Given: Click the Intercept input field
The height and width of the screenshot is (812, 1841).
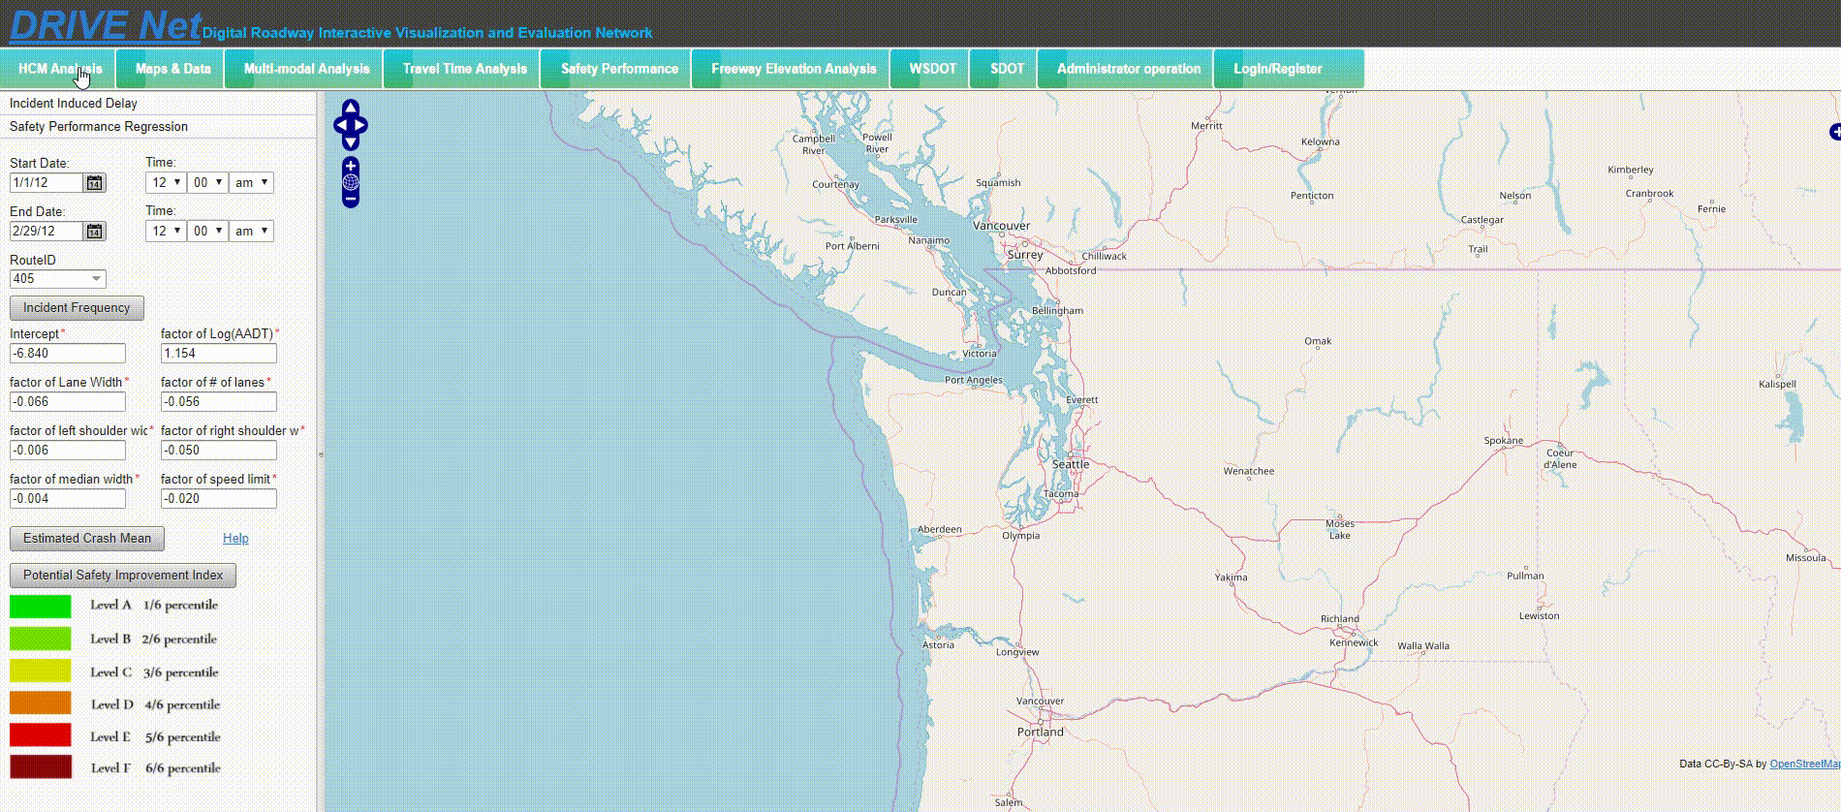Looking at the screenshot, I should click(x=68, y=354).
